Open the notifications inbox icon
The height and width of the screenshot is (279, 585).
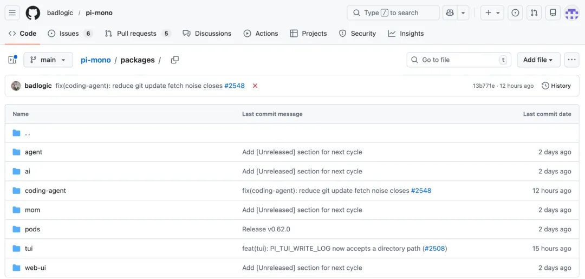tap(552, 12)
